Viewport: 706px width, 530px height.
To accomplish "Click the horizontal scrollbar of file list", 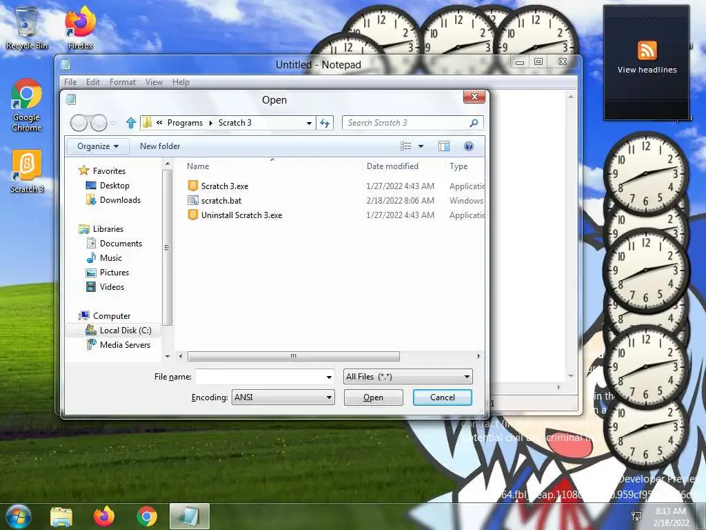I will pyautogui.click(x=293, y=357).
